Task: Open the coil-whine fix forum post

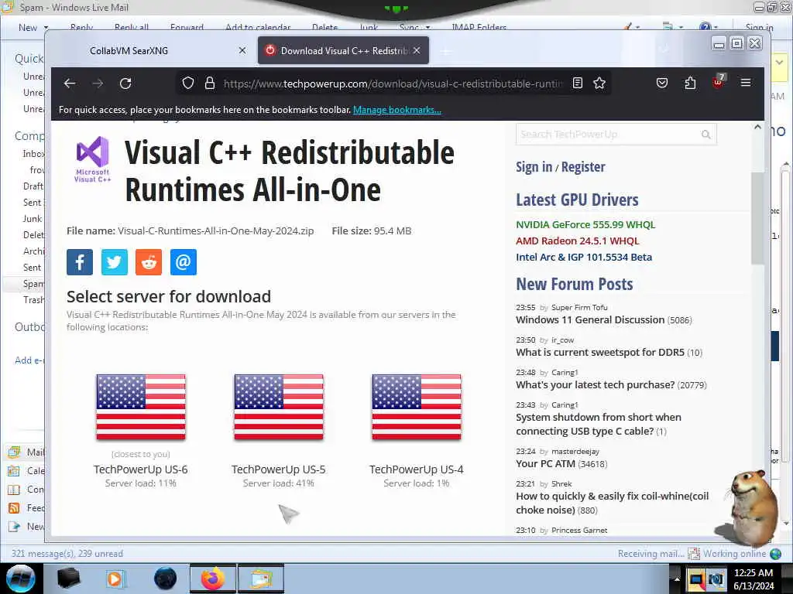Action: tap(612, 503)
